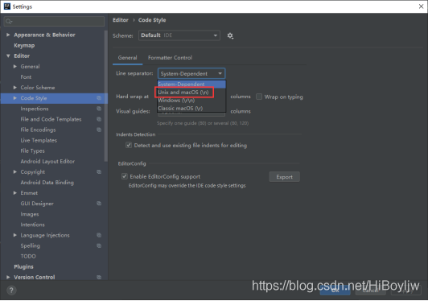Open the Line separator combo box
The height and width of the screenshot is (301, 428).
(191, 73)
